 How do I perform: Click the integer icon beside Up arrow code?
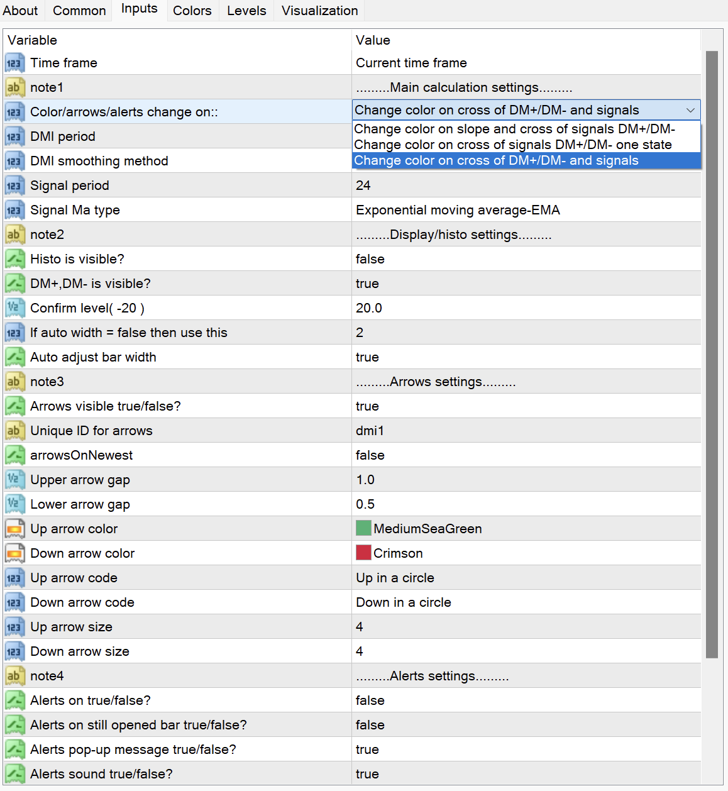coord(14,578)
